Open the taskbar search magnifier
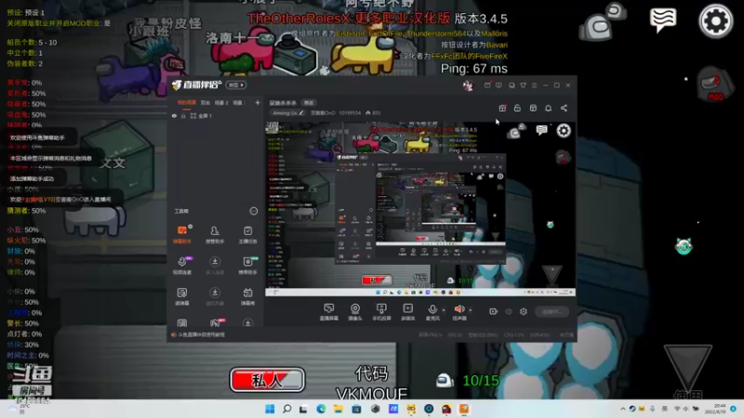This screenshot has width=744, height=418. pyautogui.click(x=286, y=409)
